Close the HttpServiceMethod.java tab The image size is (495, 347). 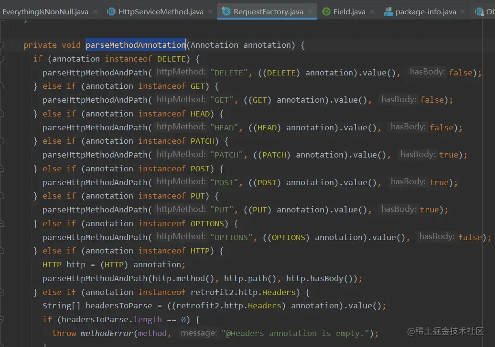coord(210,11)
